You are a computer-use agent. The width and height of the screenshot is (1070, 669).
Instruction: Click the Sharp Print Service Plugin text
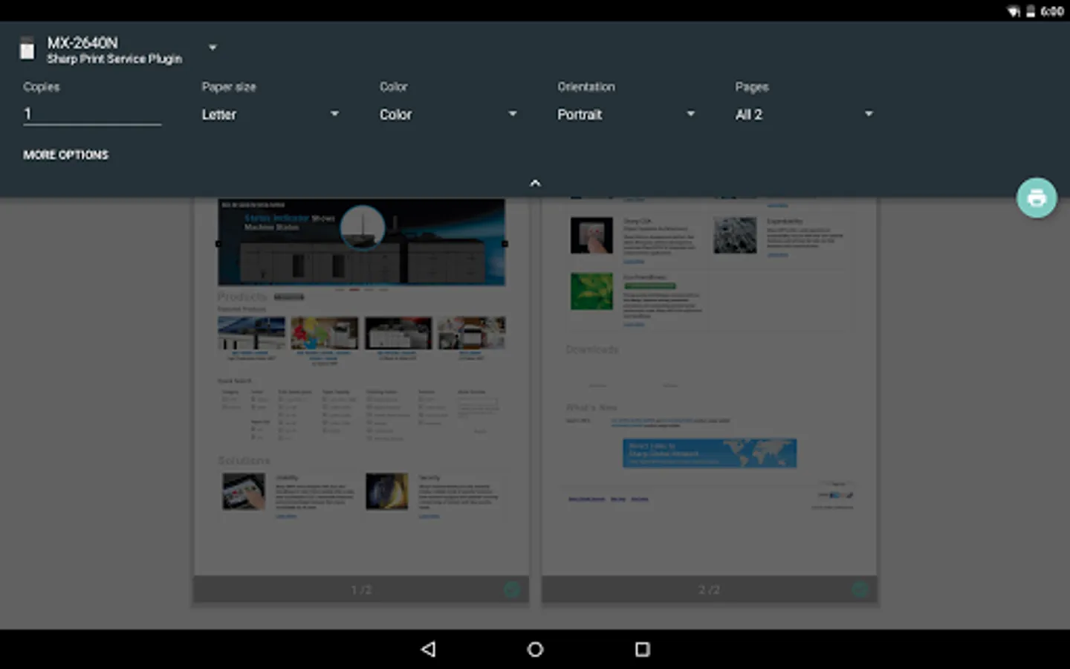(114, 59)
